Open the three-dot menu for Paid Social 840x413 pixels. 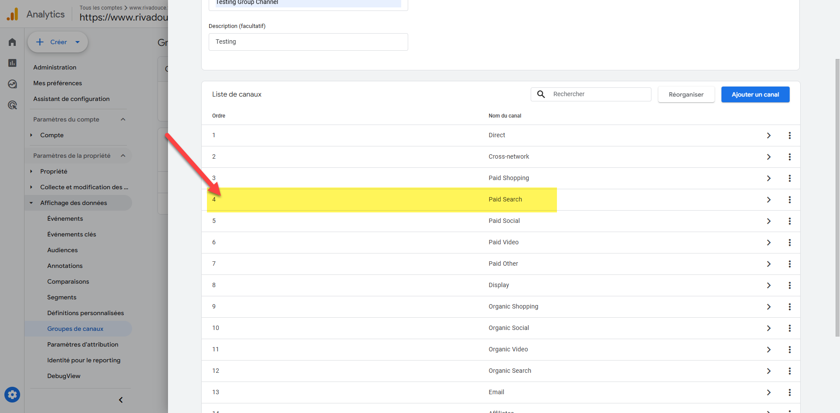pyautogui.click(x=790, y=221)
